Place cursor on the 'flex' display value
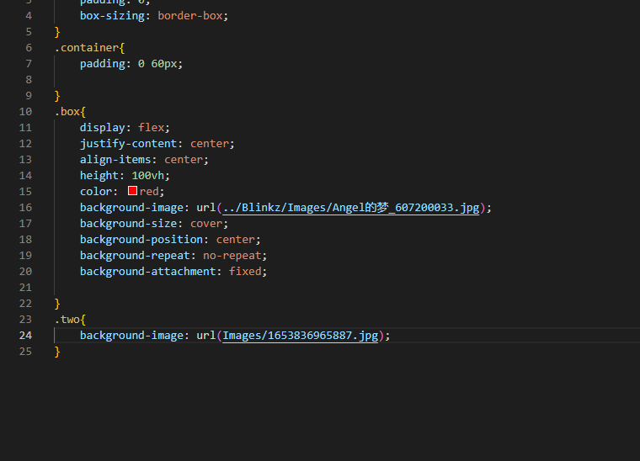640x461 pixels. click(x=151, y=128)
